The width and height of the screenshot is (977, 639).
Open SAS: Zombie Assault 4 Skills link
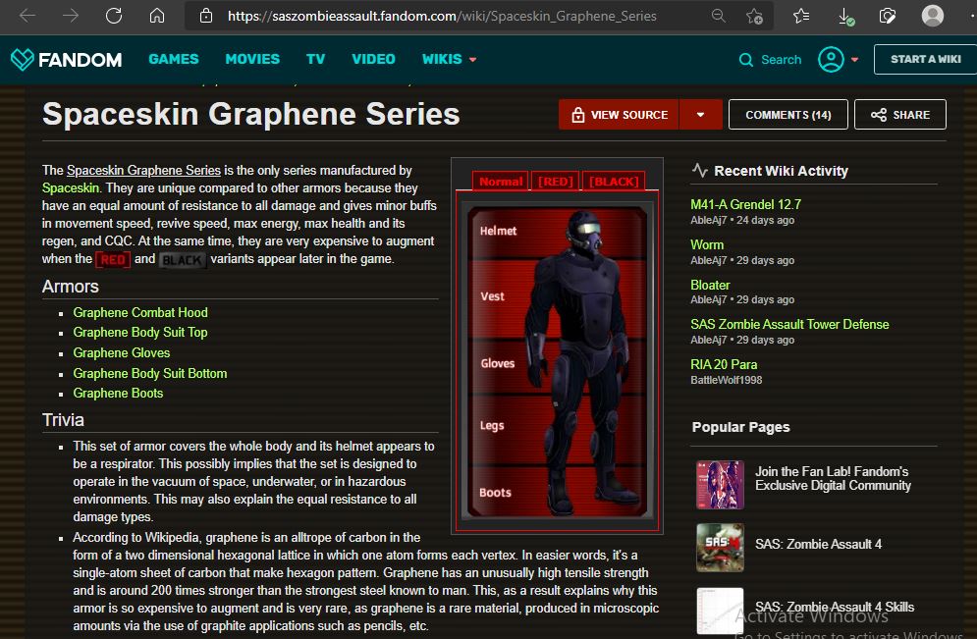point(835,607)
